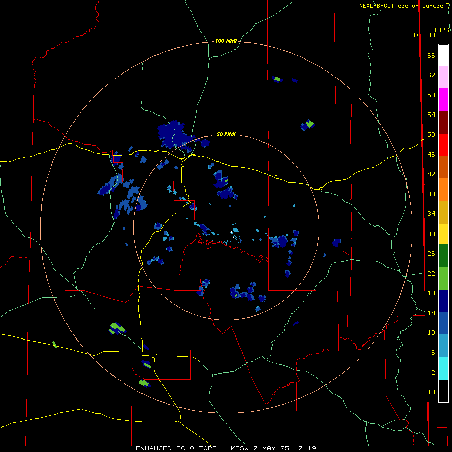The width and height of the screenshot is (452, 452).
Task: Click legend value 66
Action: [x=431, y=55]
